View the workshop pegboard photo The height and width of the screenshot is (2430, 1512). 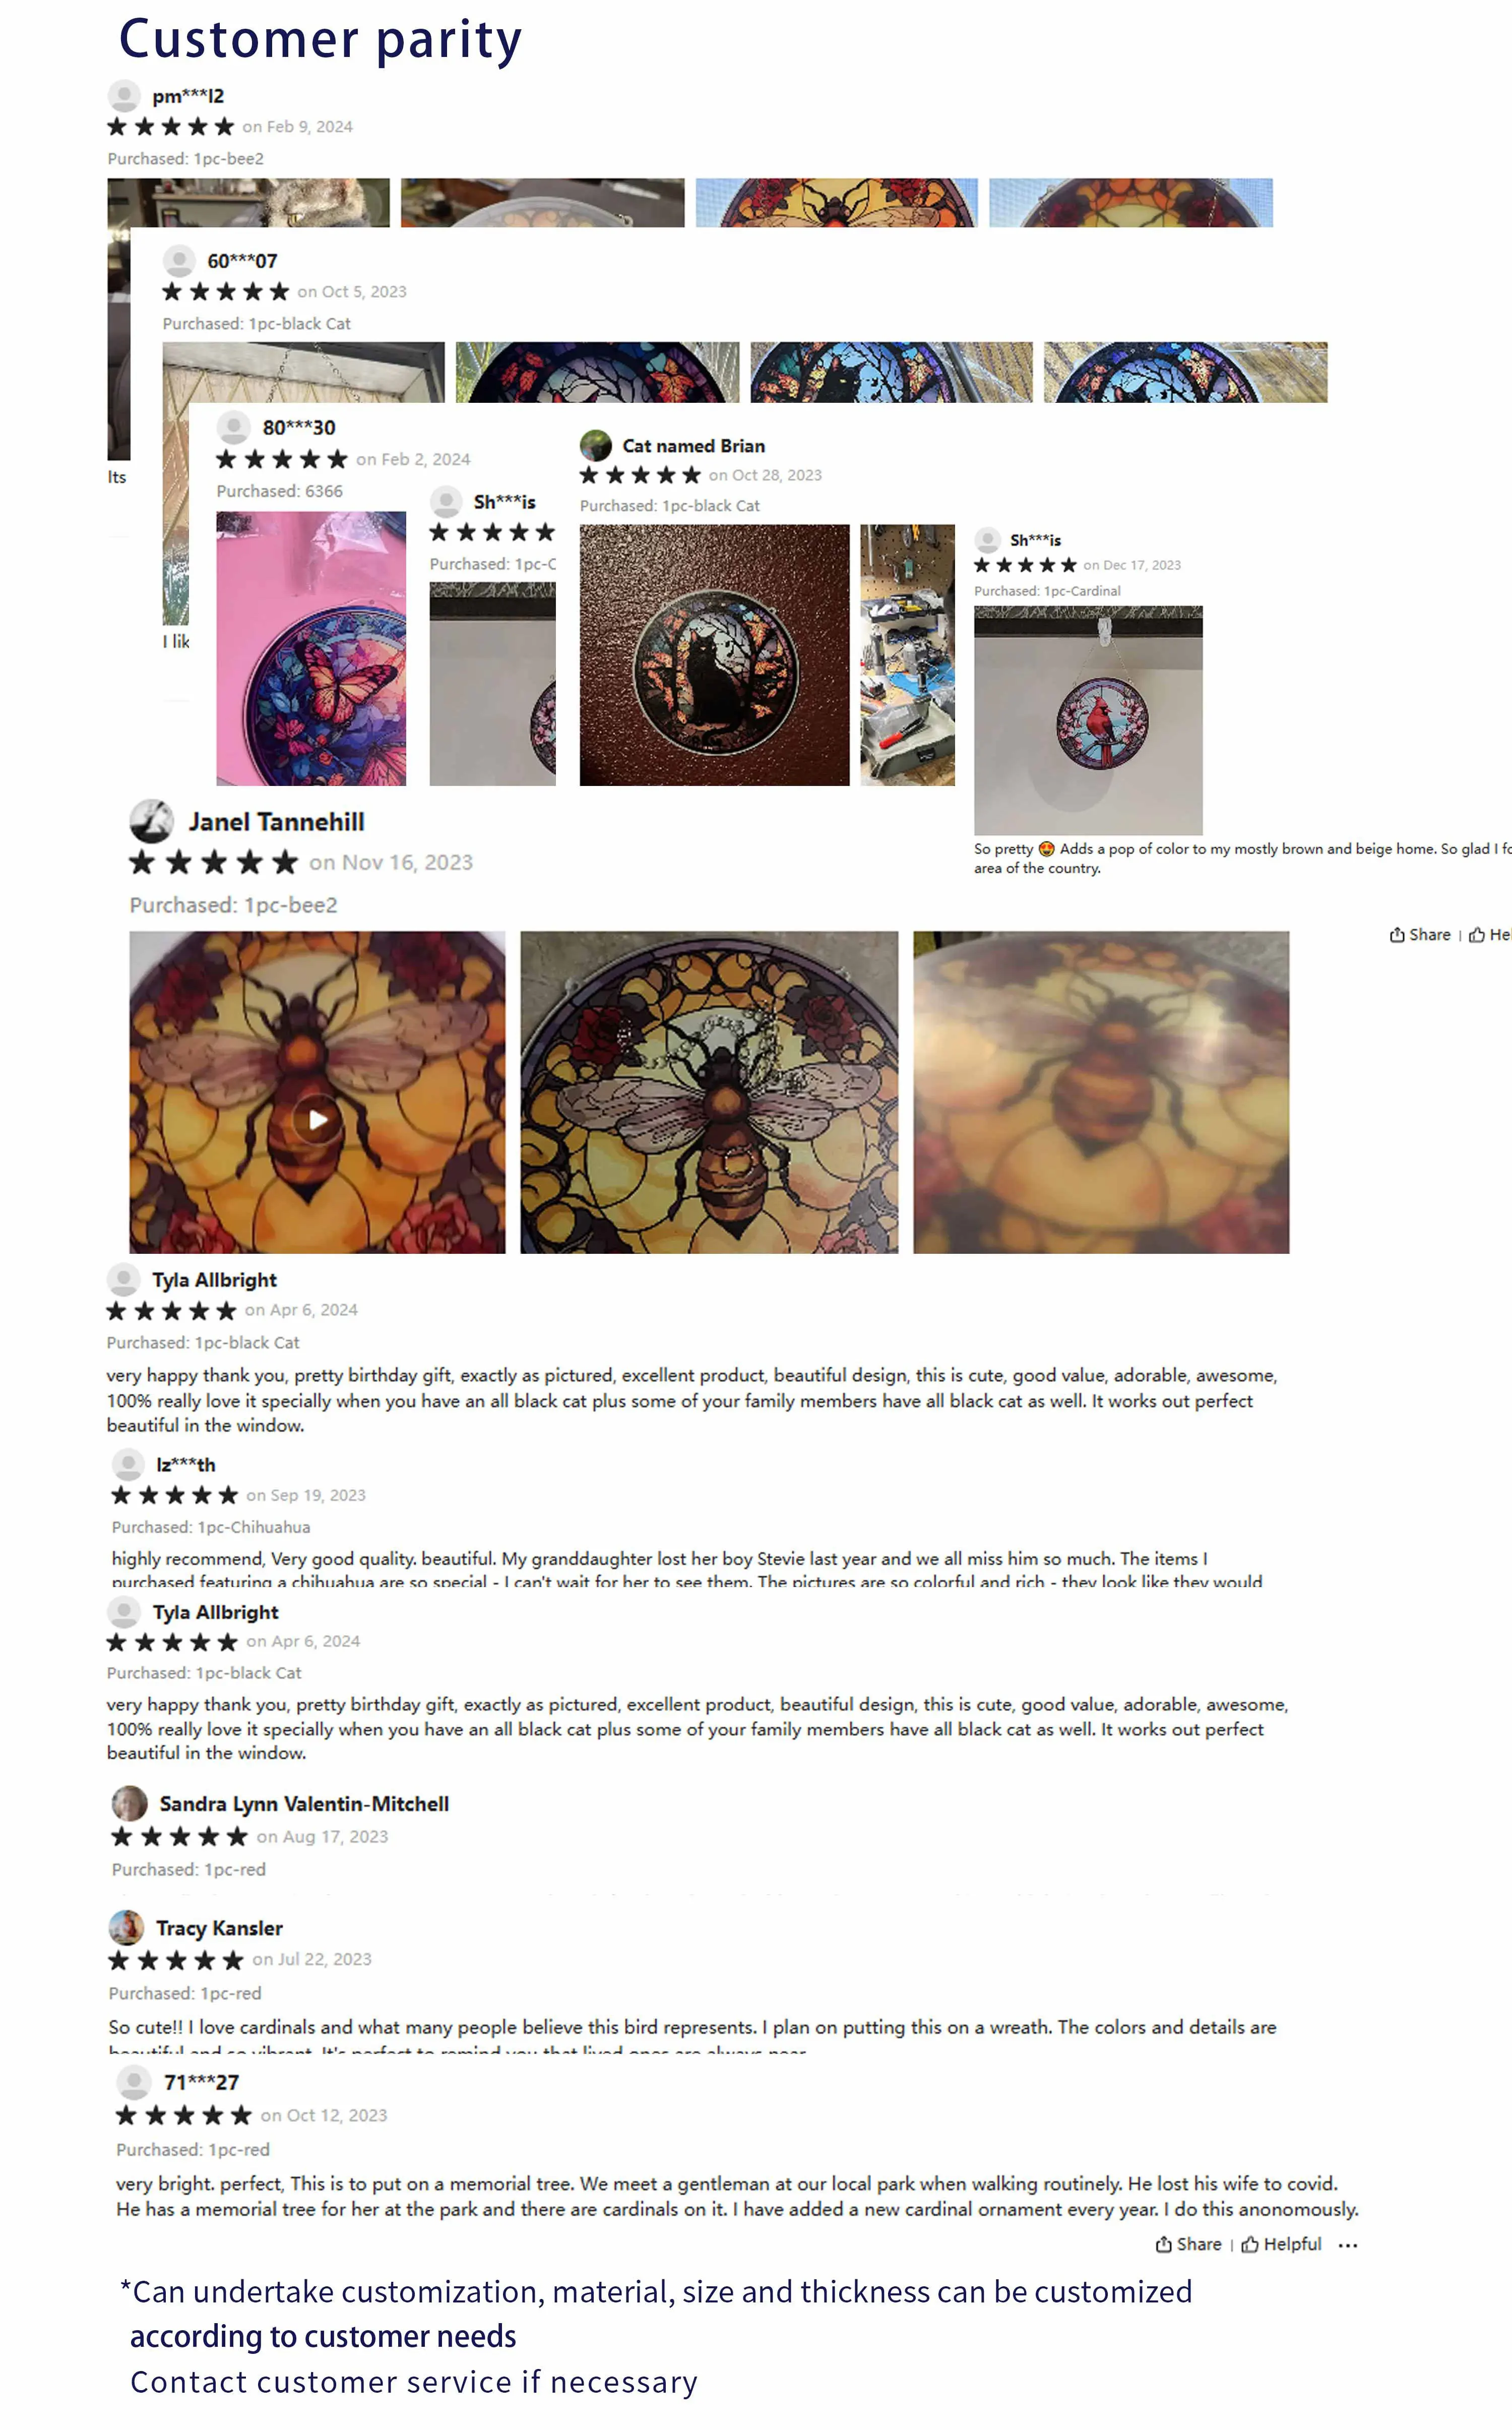[907, 655]
